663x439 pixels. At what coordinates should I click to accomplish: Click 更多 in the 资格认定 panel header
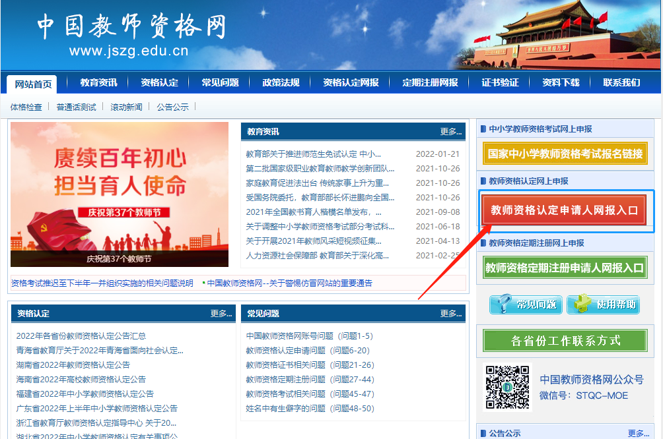click(221, 314)
